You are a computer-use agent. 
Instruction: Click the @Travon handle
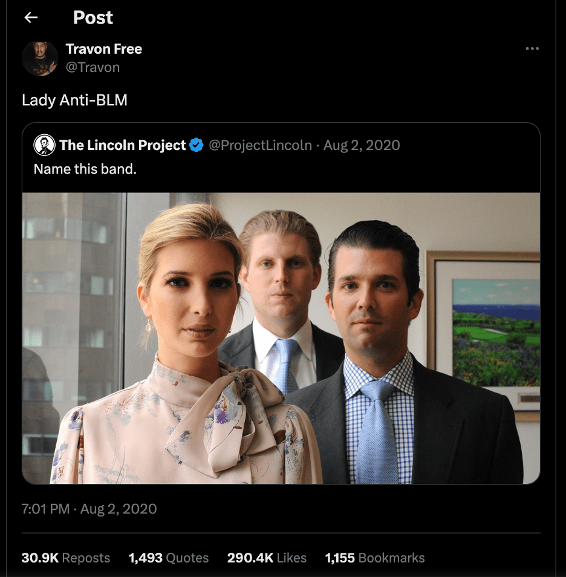[93, 67]
